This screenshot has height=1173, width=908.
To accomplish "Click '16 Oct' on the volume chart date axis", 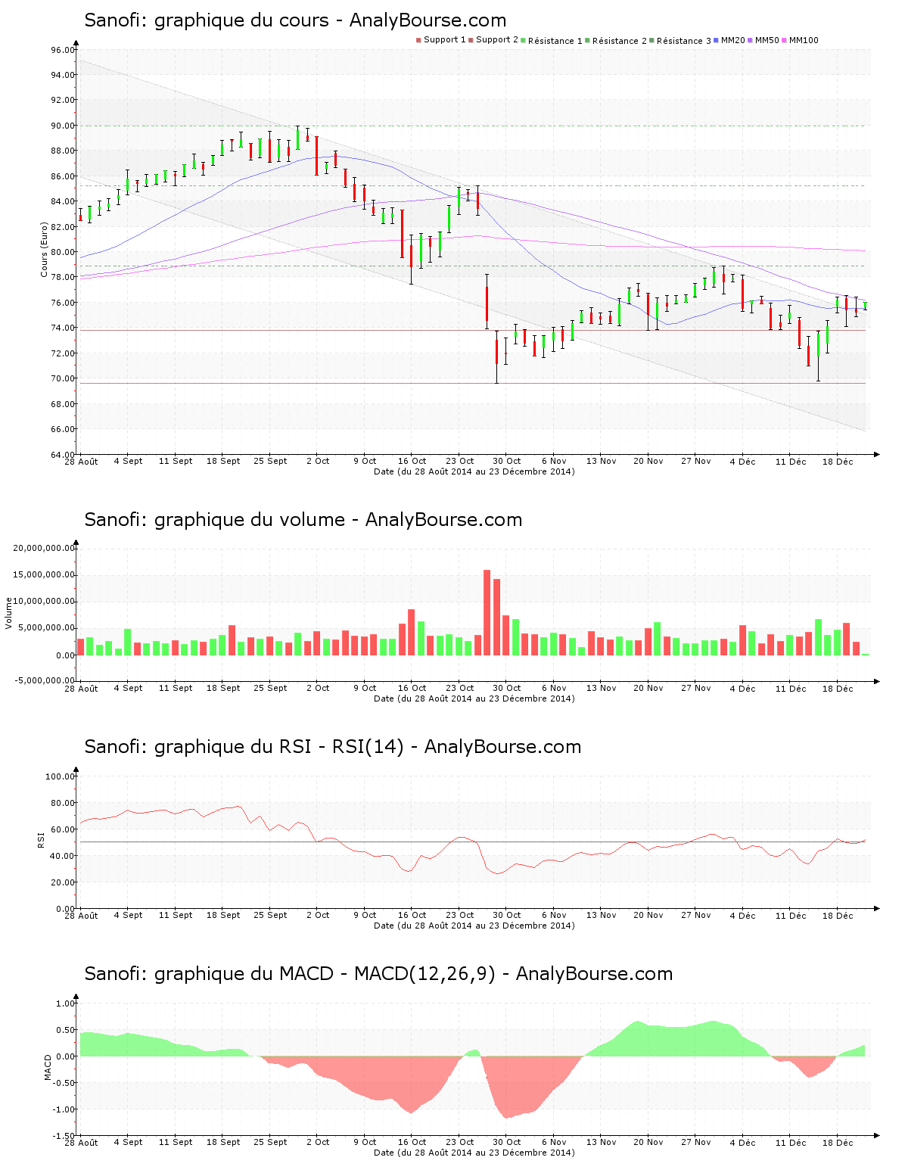I will point(412,688).
